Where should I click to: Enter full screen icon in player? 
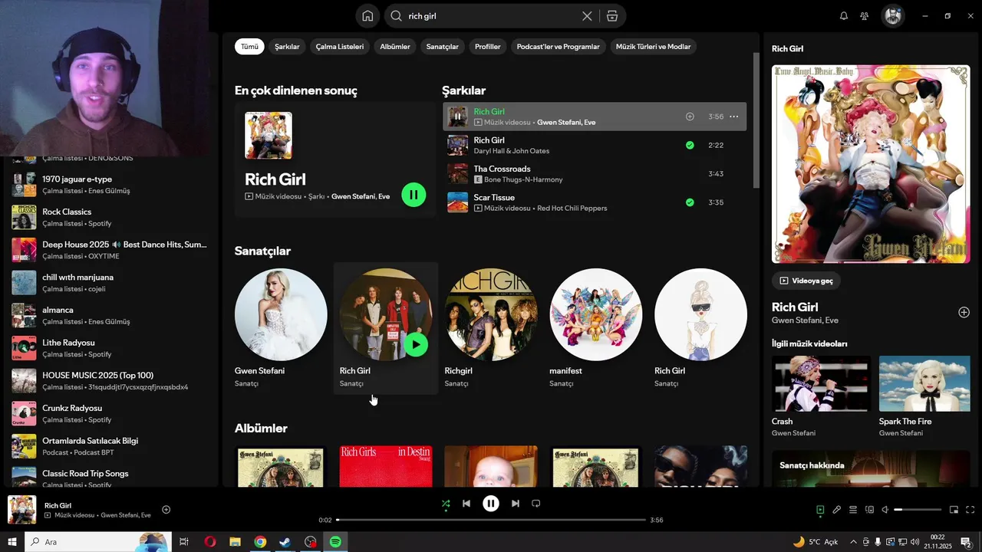970,510
